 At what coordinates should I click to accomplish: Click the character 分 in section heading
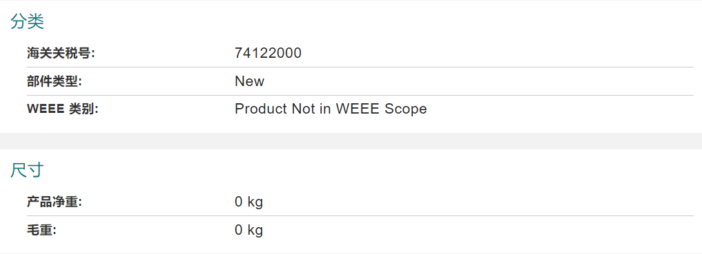[x=19, y=21]
